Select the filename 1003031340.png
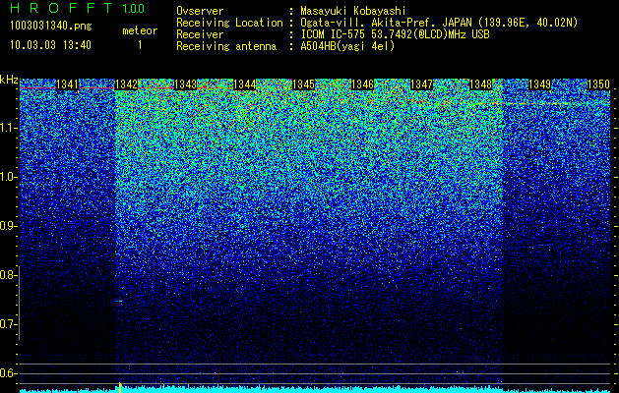This screenshot has height=393, width=619. (x=51, y=27)
